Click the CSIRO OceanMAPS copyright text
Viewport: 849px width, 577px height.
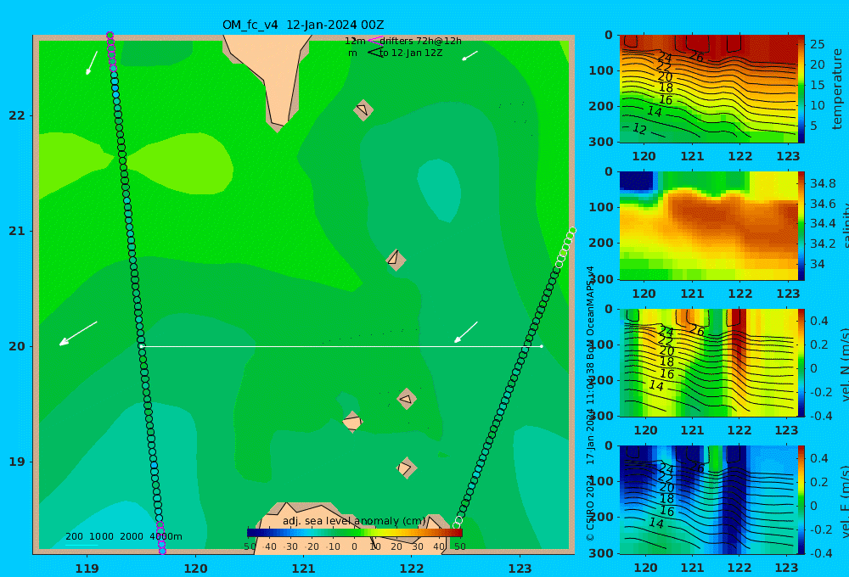[x=590, y=403]
